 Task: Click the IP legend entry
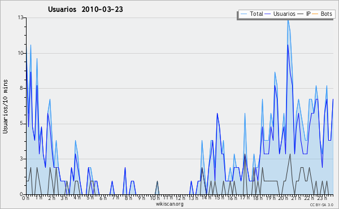304,14
